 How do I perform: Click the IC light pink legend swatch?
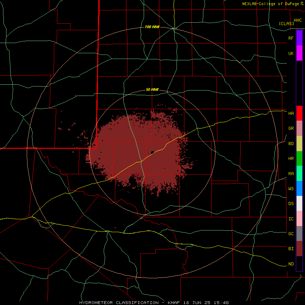pos(299,219)
